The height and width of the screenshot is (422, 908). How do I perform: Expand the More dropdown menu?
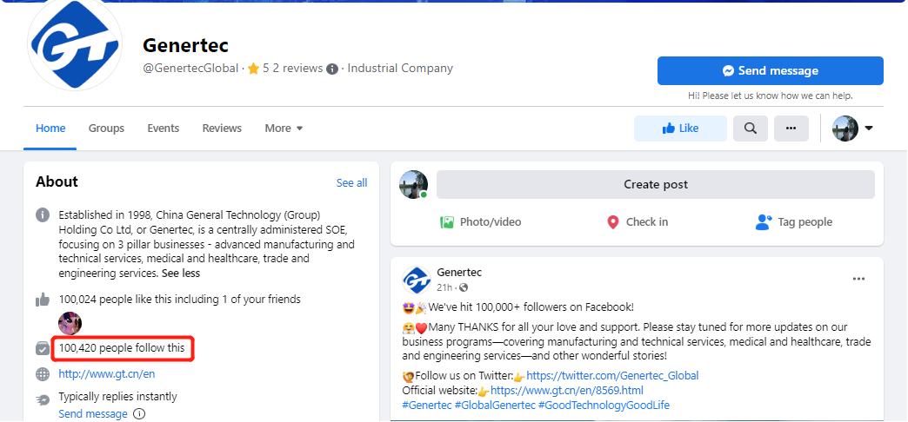284,128
